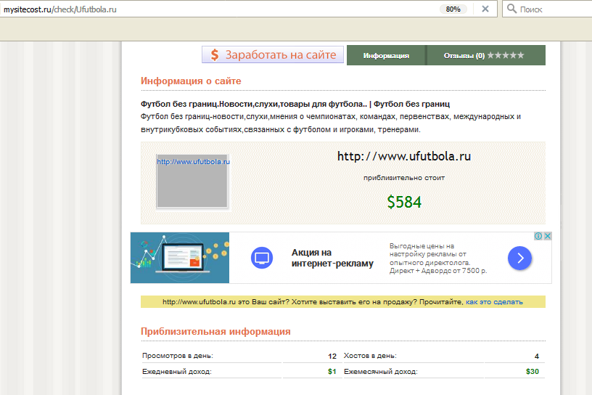Click the search magnifier icon
The image size is (592, 395).
tap(511, 9)
